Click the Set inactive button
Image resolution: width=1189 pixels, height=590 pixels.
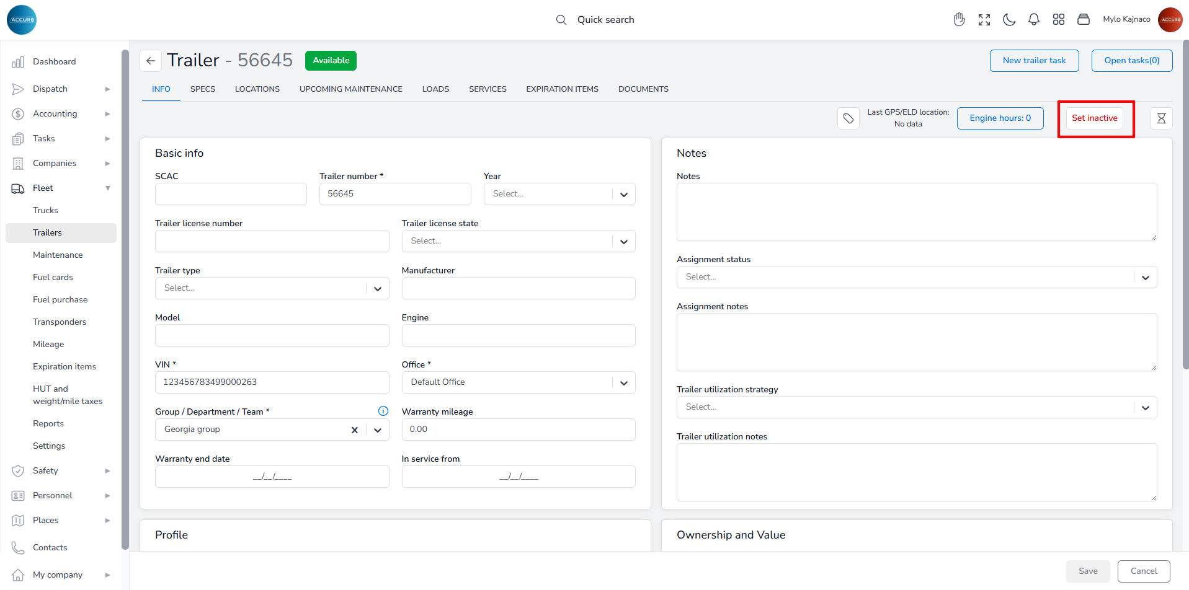(x=1094, y=118)
